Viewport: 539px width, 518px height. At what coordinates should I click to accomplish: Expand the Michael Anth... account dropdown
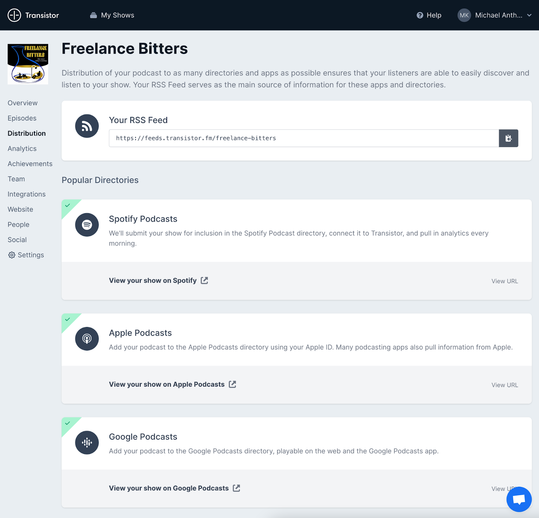529,15
